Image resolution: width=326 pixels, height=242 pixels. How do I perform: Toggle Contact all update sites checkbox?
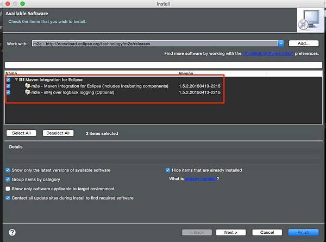point(8,198)
